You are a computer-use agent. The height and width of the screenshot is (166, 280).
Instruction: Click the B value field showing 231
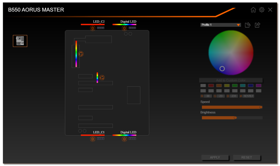234,96
